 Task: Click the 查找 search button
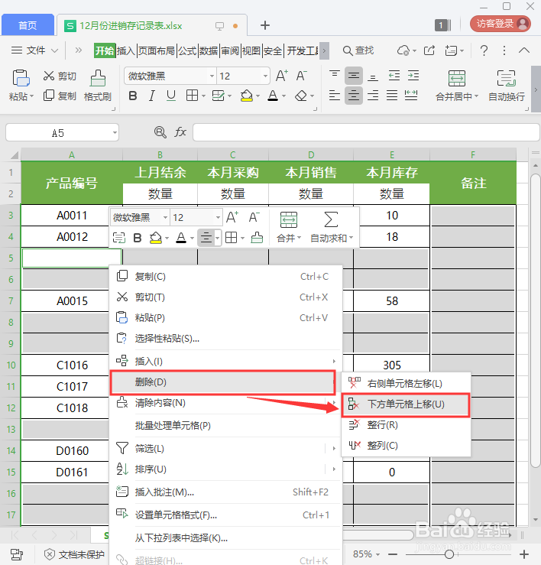click(358, 50)
